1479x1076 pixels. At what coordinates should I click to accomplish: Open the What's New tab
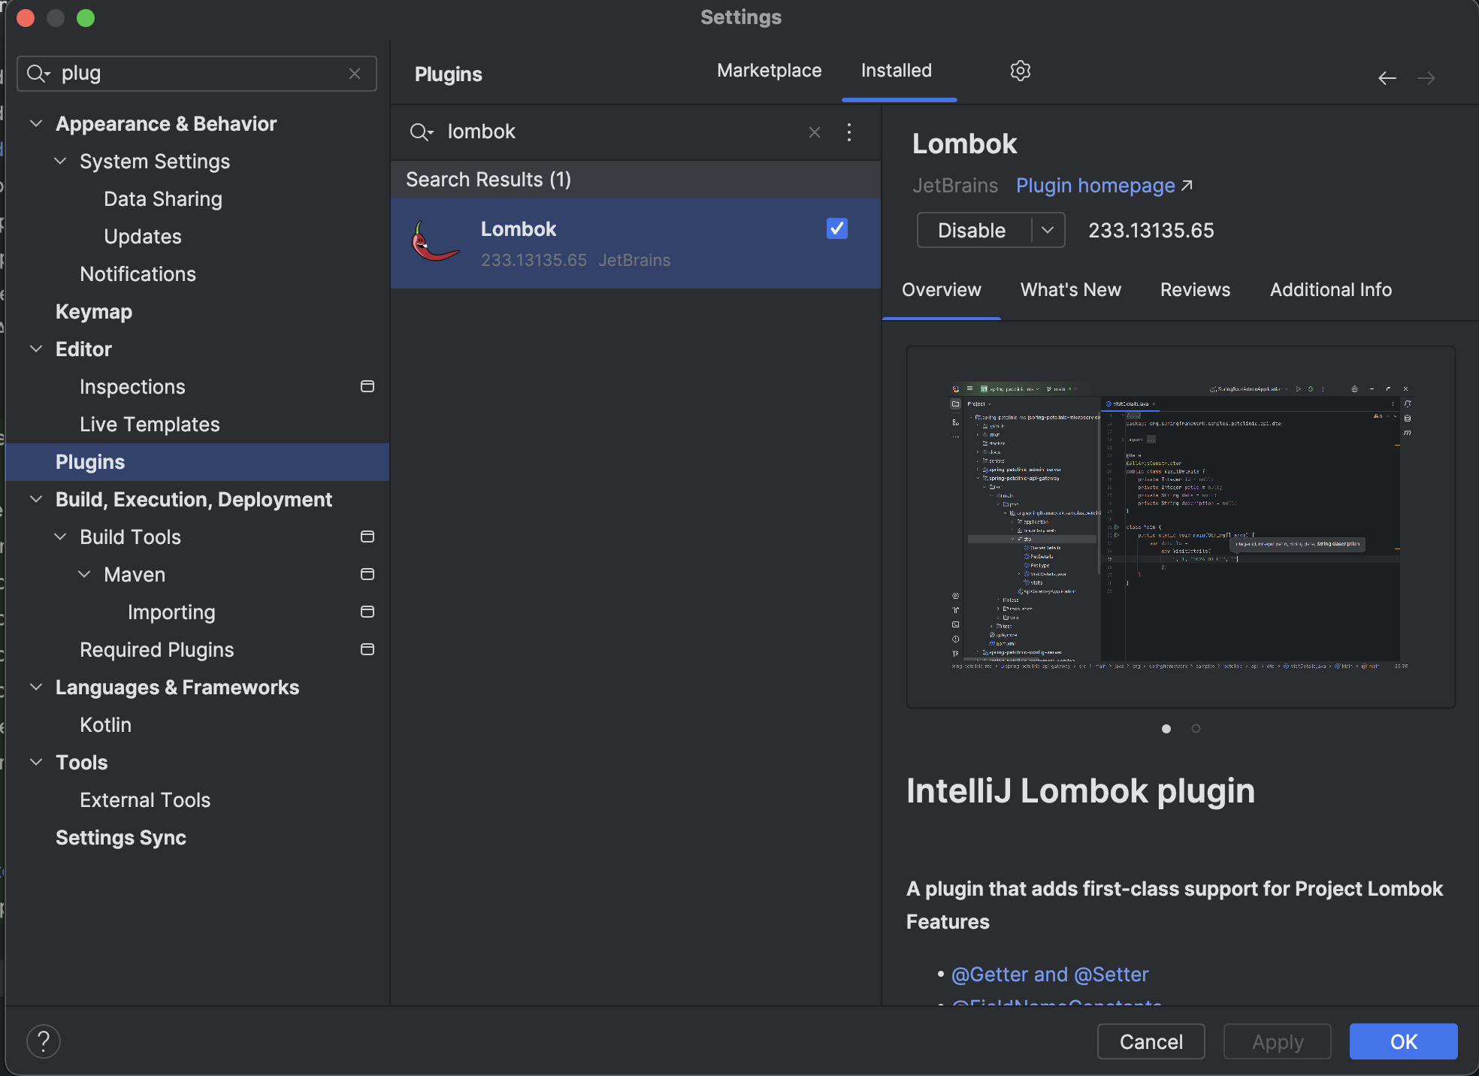(x=1070, y=290)
